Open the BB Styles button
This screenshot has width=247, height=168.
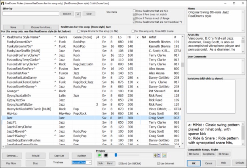(x=224, y=154)
